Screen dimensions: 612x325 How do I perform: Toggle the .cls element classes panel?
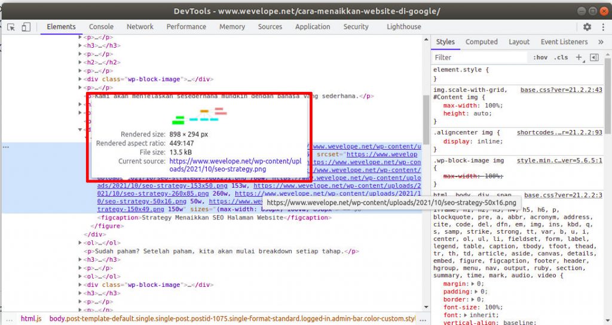561,57
